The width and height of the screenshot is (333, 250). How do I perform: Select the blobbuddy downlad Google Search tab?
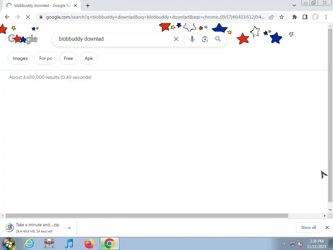[42, 6]
